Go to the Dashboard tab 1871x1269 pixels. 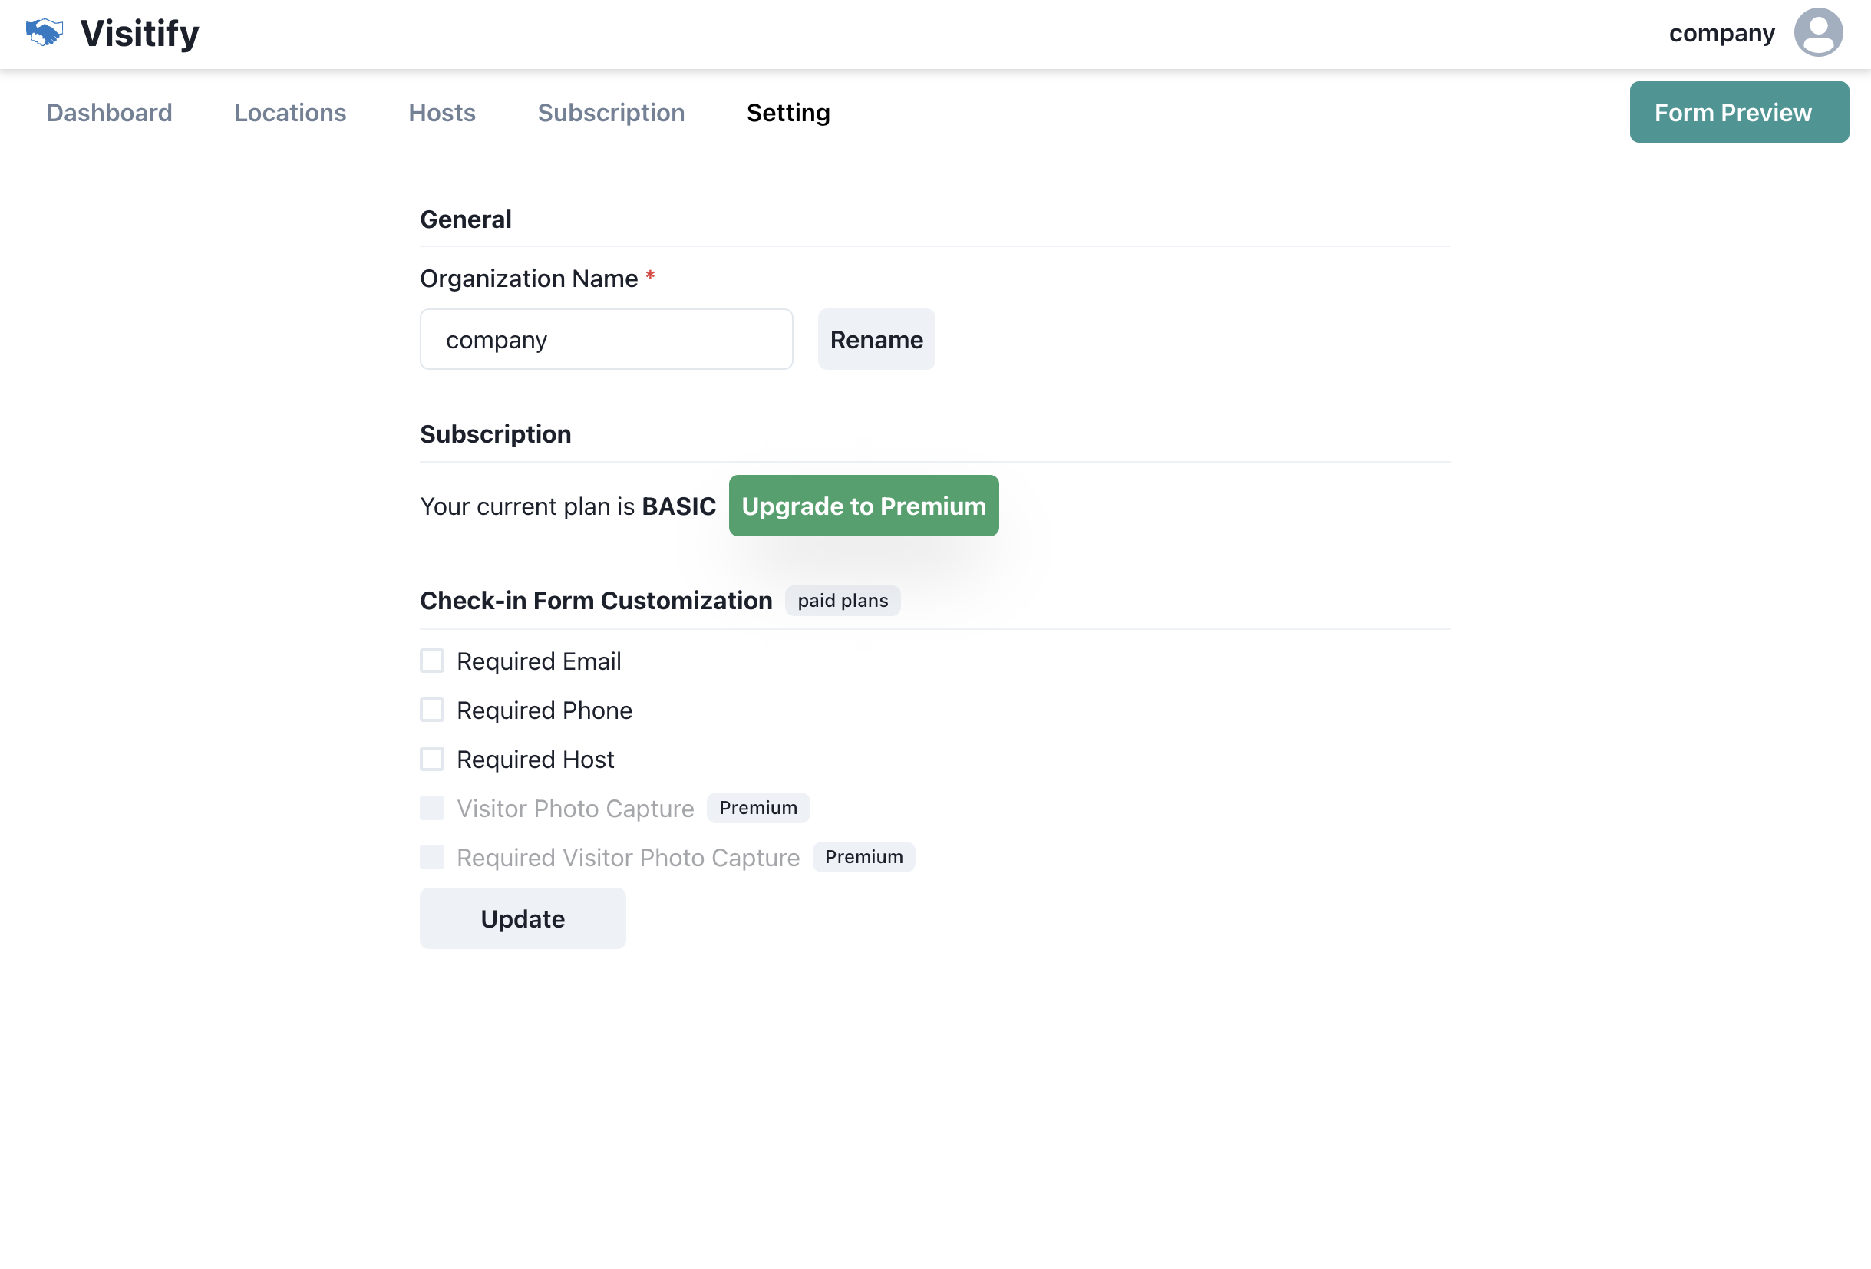pyautogui.click(x=110, y=113)
